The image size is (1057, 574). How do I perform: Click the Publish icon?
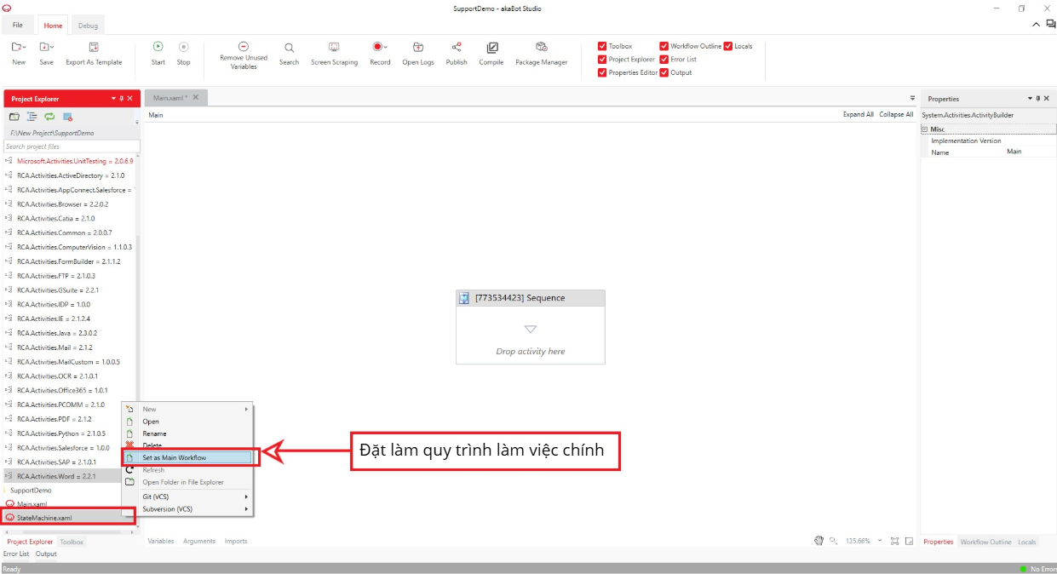(x=457, y=47)
